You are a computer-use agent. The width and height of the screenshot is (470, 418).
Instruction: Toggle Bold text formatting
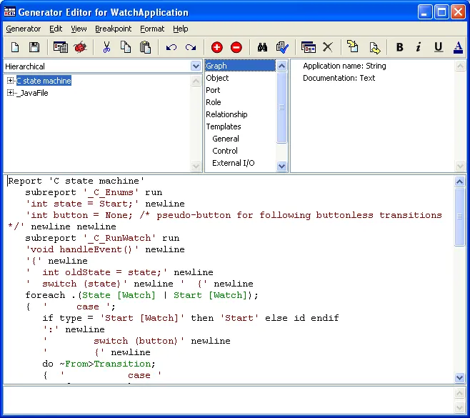click(399, 47)
